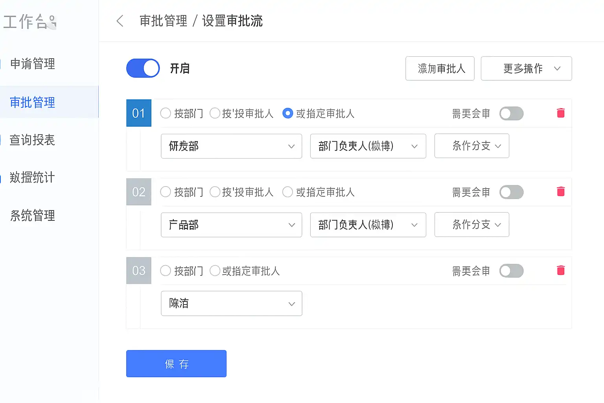The width and height of the screenshot is (604, 403).
Task: Click the step 01 number badge
Action: pos(139,113)
